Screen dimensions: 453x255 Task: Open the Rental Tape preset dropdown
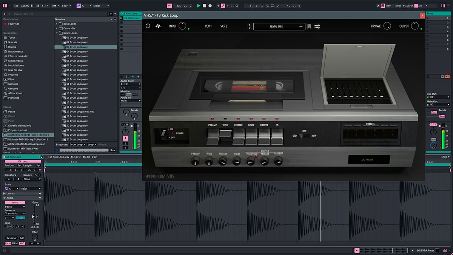tap(279, 26)
